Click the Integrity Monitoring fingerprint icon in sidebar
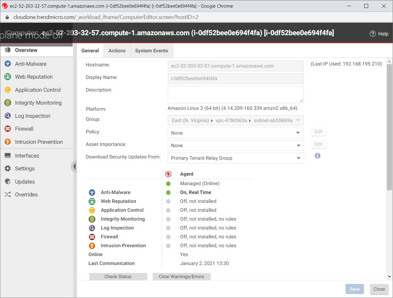The image size is (393, 298). point(8,103)
